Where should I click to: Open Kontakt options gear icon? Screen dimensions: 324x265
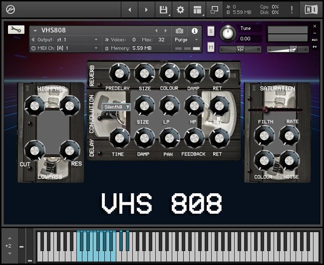(x=180, y=9)
